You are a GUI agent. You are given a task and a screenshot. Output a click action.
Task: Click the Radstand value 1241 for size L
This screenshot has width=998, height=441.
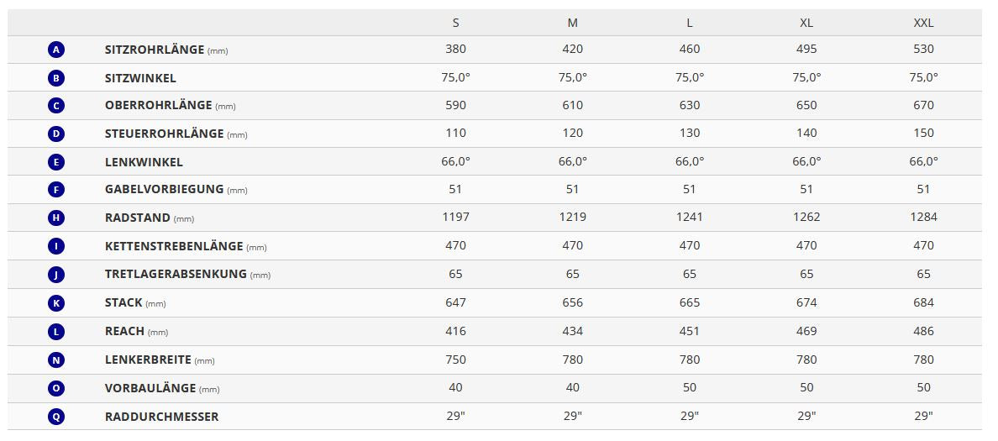click(689, 217)
